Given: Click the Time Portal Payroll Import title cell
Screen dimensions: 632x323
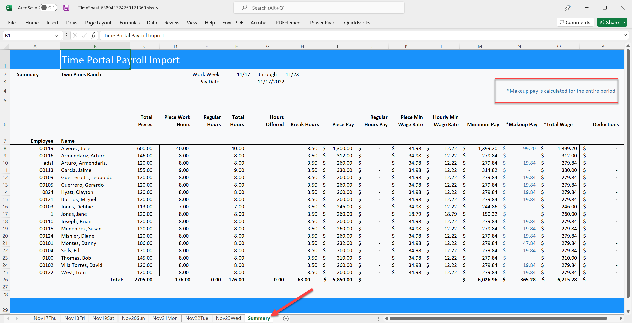Looking at the screenshot, I should pos(95,59).
